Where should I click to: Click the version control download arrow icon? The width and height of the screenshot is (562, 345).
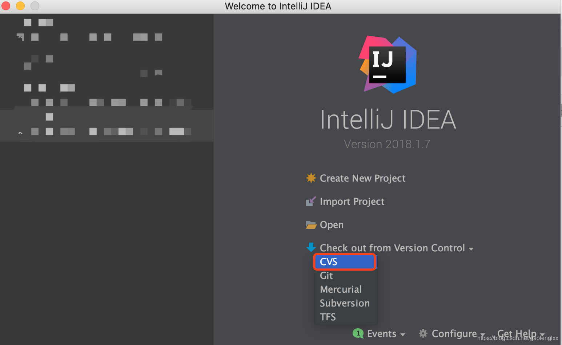coord(311,247)
